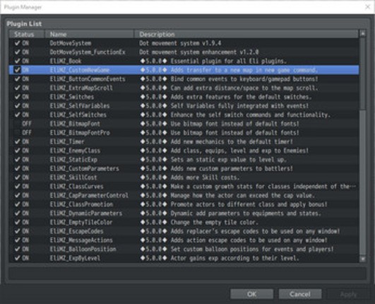Select the EliMZ_BalloonPosition plugin name
Viewport: 375px width, 304px height.
(x=83, y=249)
